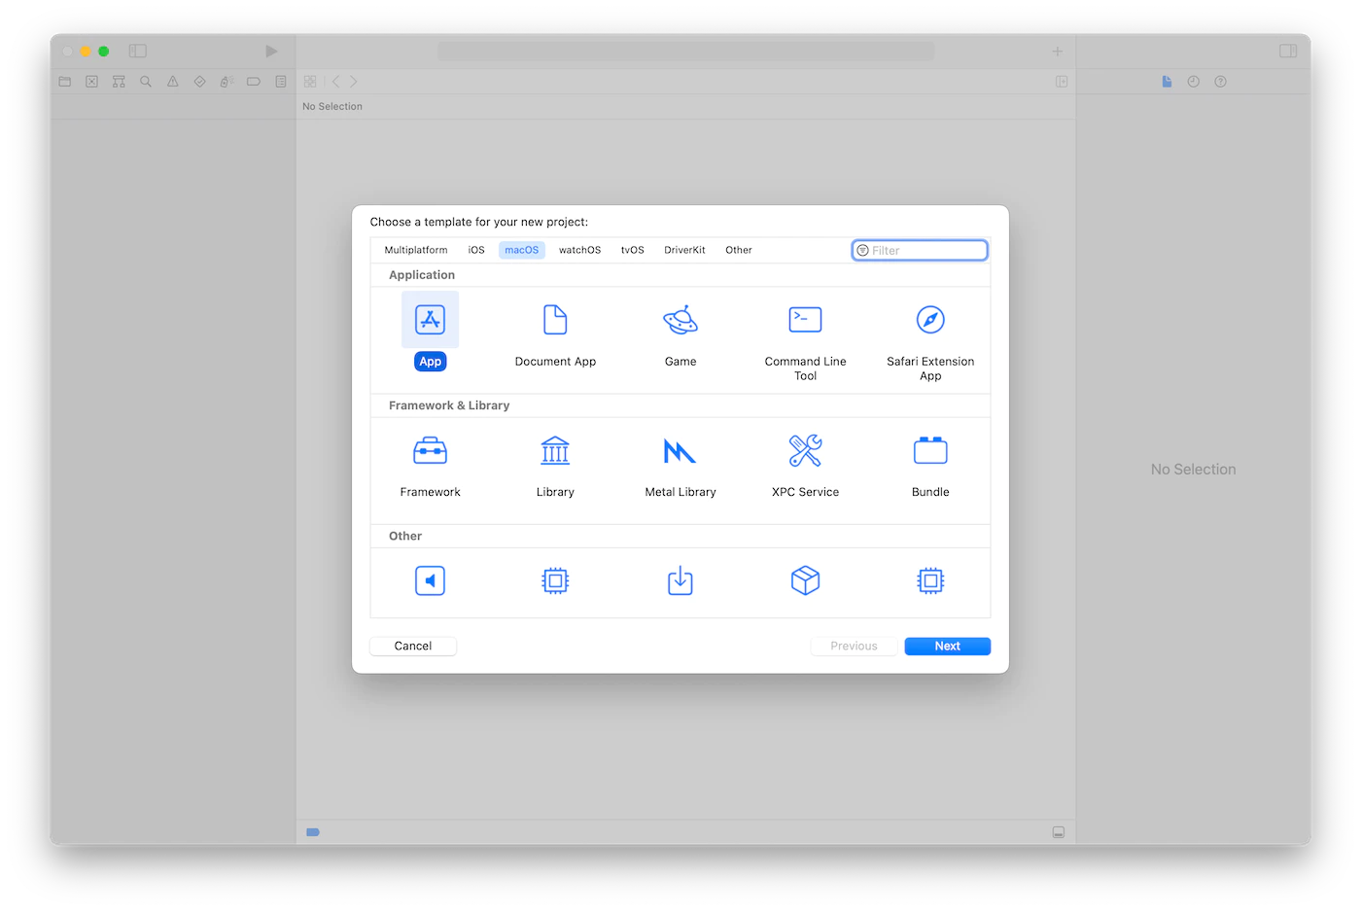Switch to the tvOS tab
The image size is (1361, 911).
pos(633,250)
